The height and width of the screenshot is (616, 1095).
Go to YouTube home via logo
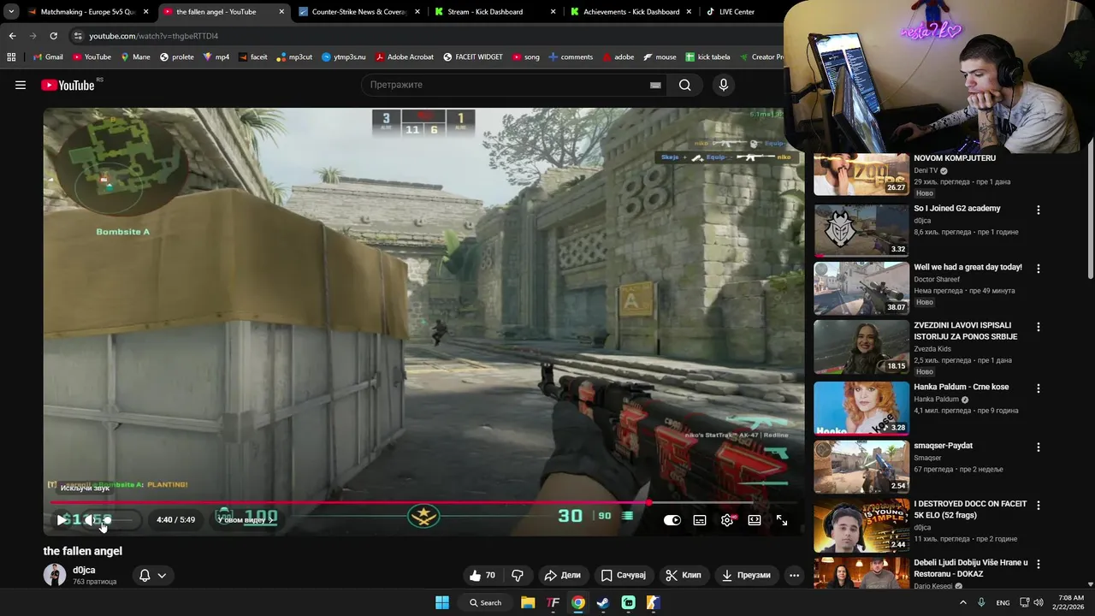pyautogui.click(x=68, y=85)
